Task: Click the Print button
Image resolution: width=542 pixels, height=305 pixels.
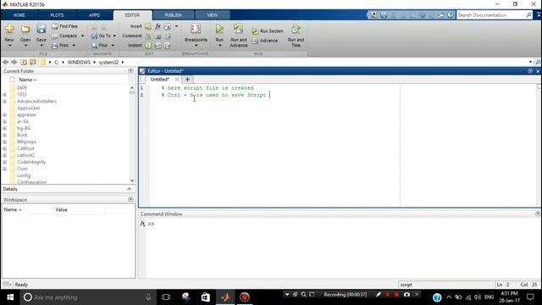Action: tap(60, 45)
